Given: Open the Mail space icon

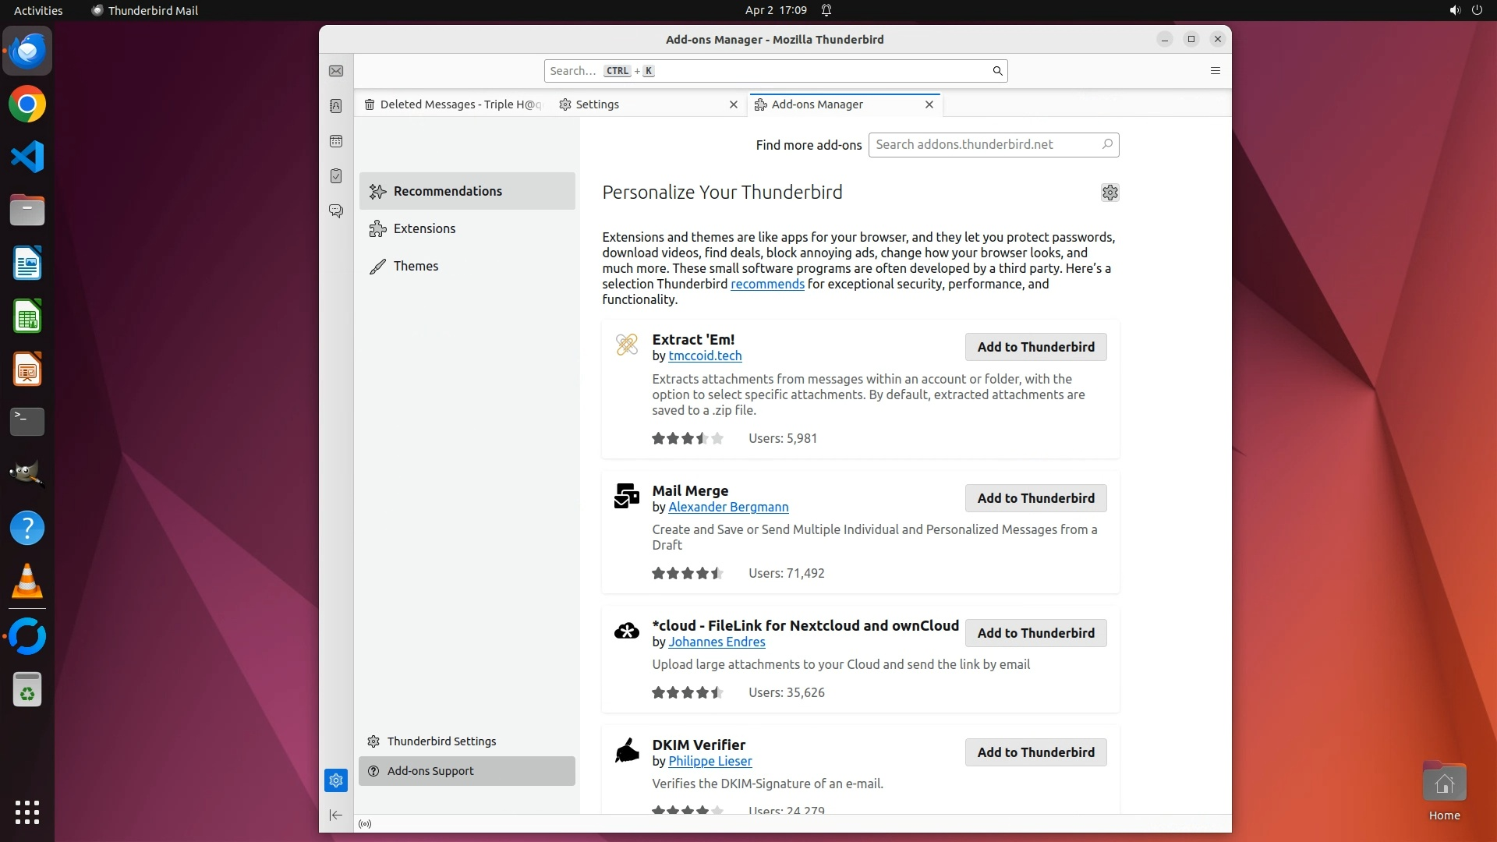Looking at the screenshot, I should pos(336,71).
